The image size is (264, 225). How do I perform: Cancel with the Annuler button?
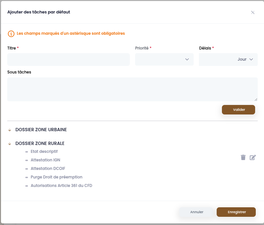click(196, 212)
